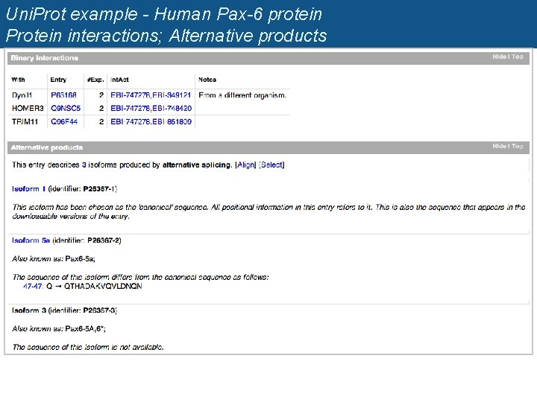
Task: Select the 'Also known as: Pax6-5A,6*;' line
Action: coord(59,329)
